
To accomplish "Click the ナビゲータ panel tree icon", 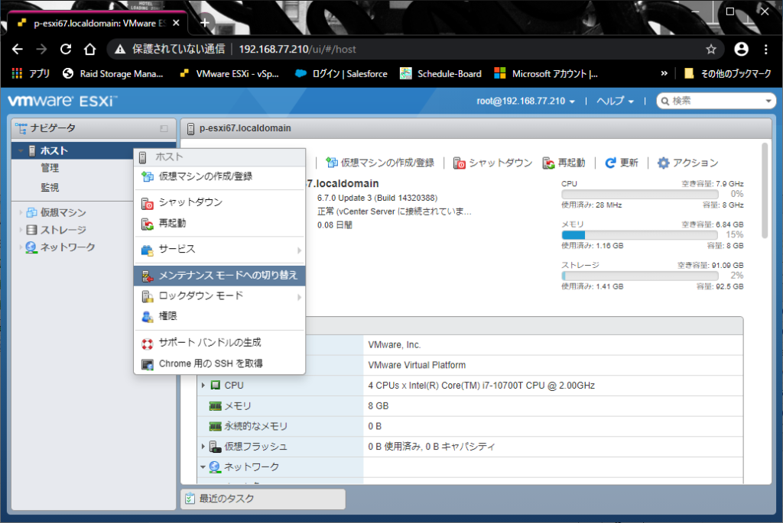I will (x=21, y=128).
